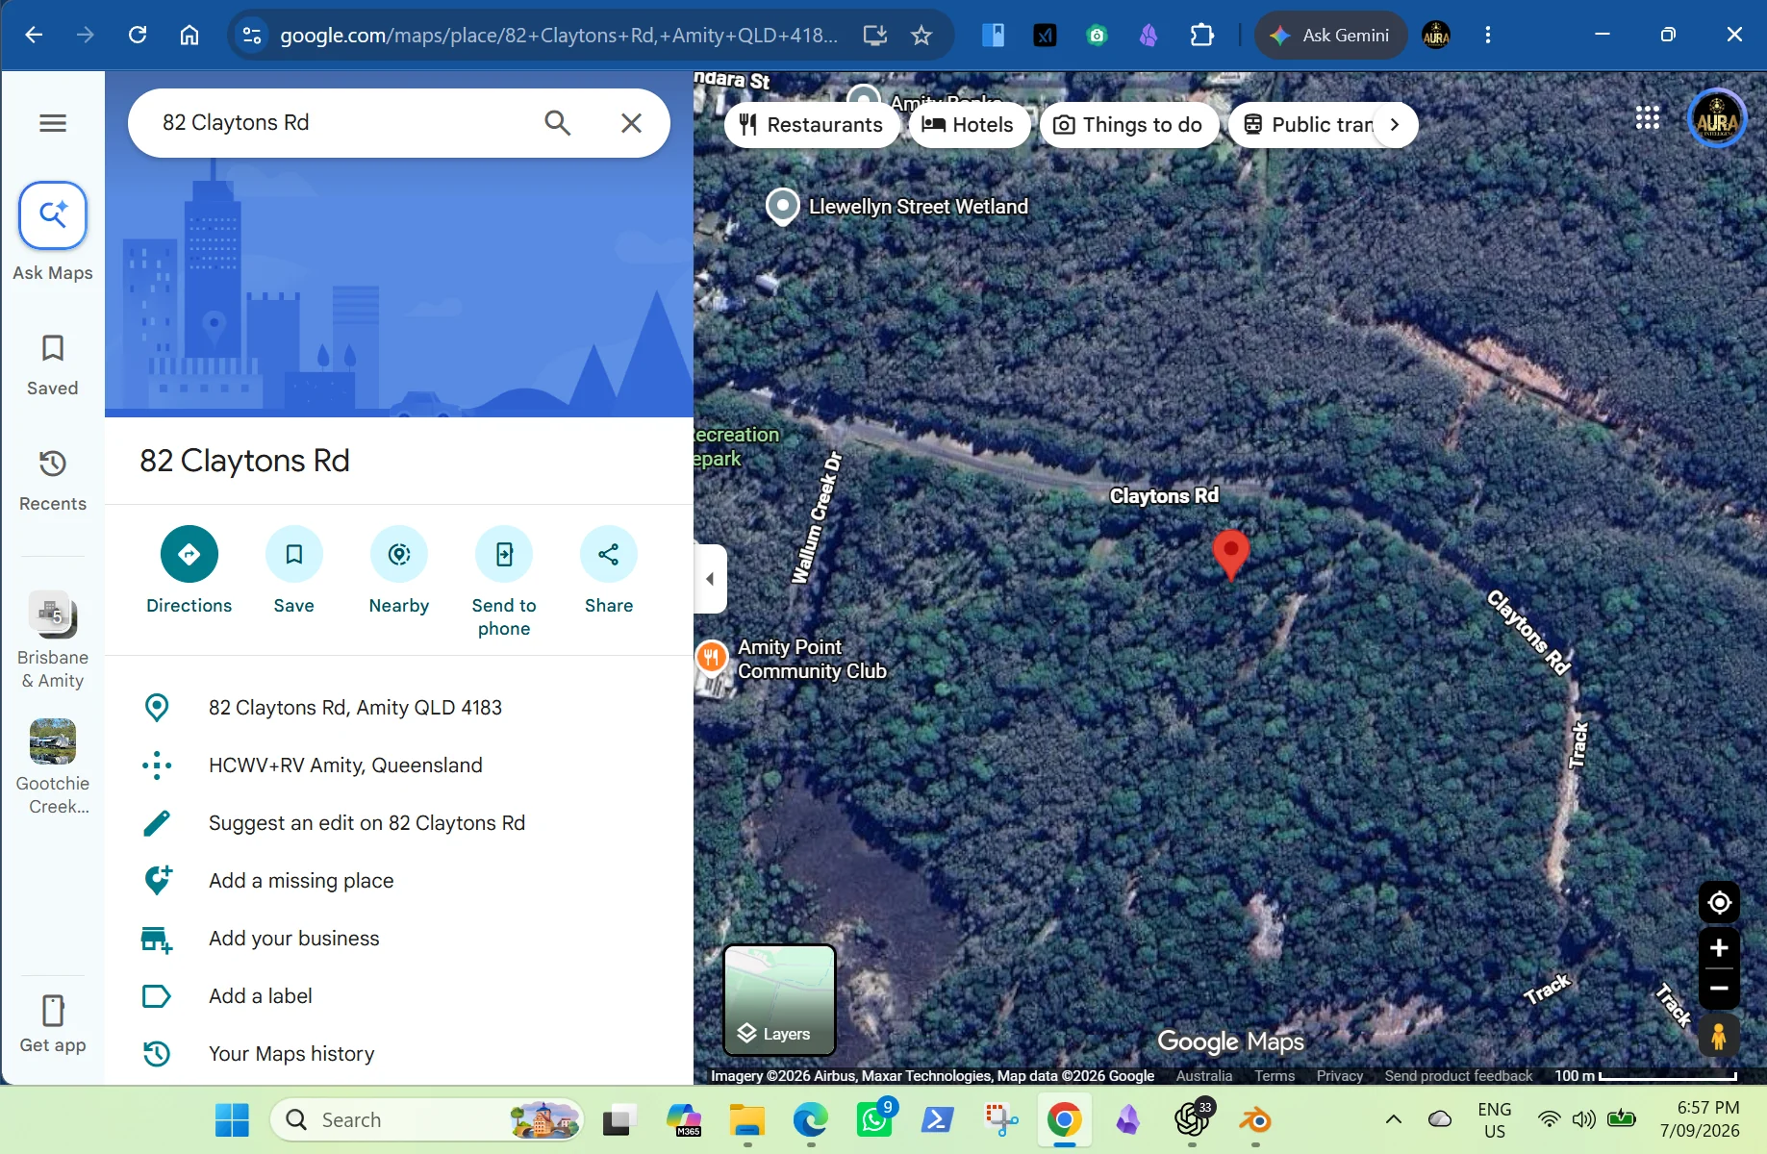Activate Street View pegman

(x=1719, y=1036)
